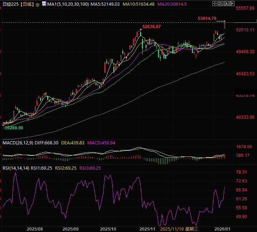Click the 2026/01 label on time axis
Screen dimensions: 257x232
coord(222,228)
